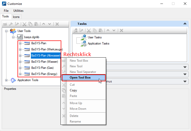Viewport: 191px width, 131px height.
Task: Choose Open Tool Box from context menu
Action: pyautogui.click(x=80, y=78)
